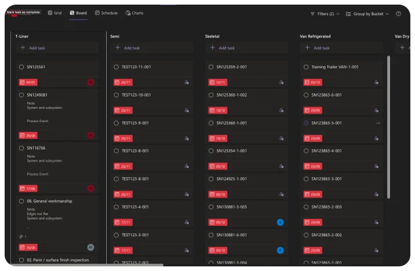The image size is (415, 271).
Task: Switch to the Charts view tab
Action: tap(134, 13)
